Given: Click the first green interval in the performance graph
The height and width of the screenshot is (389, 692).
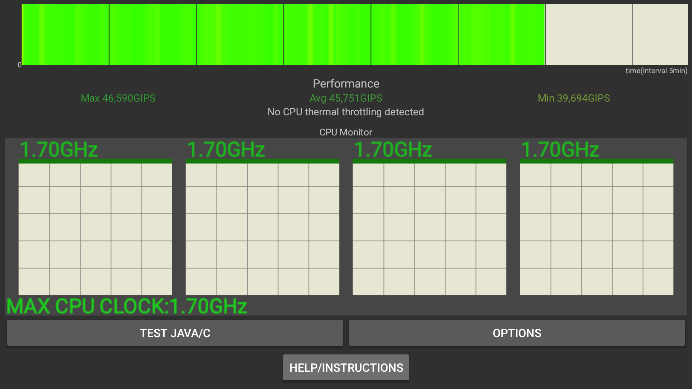Looking at the screenshot, I should coord(65,35).
